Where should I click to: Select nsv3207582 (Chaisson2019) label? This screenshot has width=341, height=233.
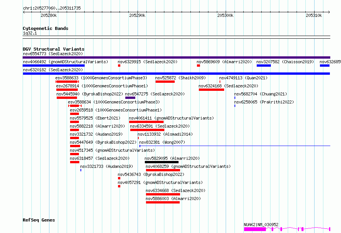[x=285, y=62]
